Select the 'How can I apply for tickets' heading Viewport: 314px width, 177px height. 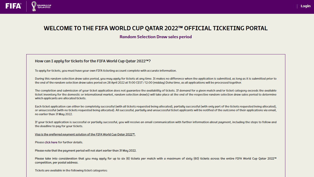pos(93,61)
